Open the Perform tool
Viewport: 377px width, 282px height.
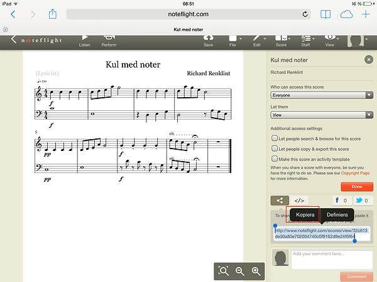click(109, 41)
